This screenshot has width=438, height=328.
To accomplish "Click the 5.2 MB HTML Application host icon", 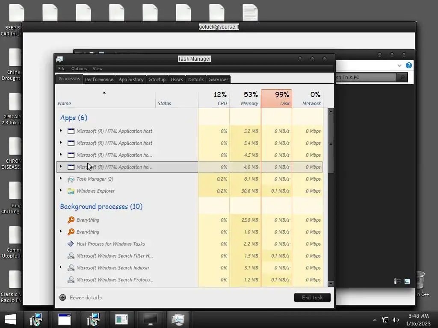I will [x=71, y=131].
